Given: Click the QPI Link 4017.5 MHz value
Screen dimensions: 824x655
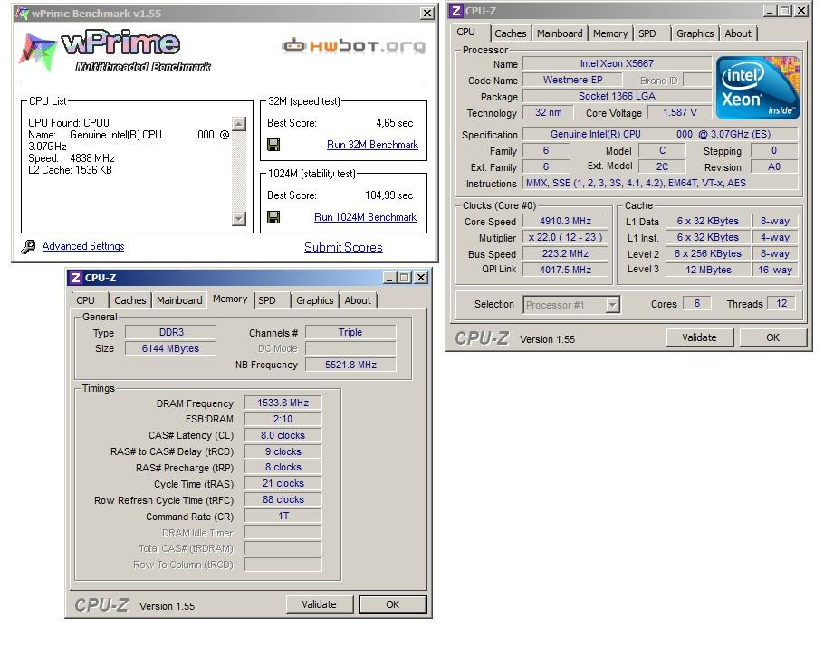Looking at the screenshot, I should [x=565, y=270].
